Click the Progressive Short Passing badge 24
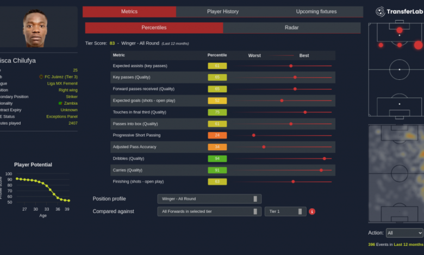Viewport: 424px width, 255px height. coord(217,135)
